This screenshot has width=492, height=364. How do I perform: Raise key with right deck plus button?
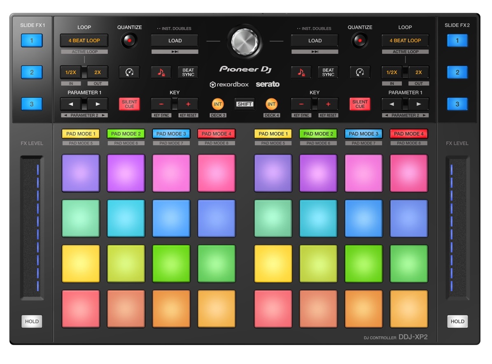coord(328,104)
